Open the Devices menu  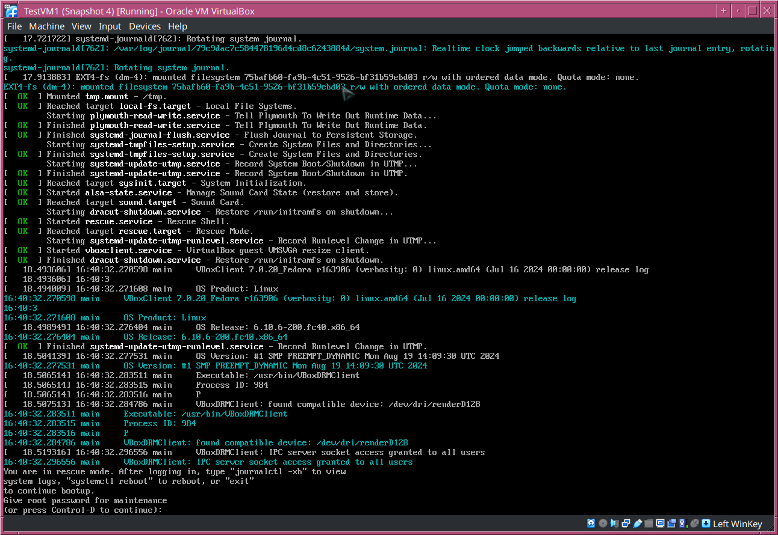(x=145, y=26)
